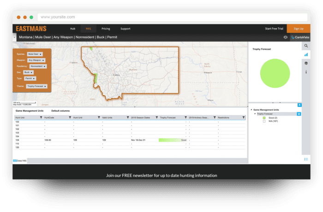Click the legend list icon
The height and width of the screenshot is (212, 323).
point(306,159)
